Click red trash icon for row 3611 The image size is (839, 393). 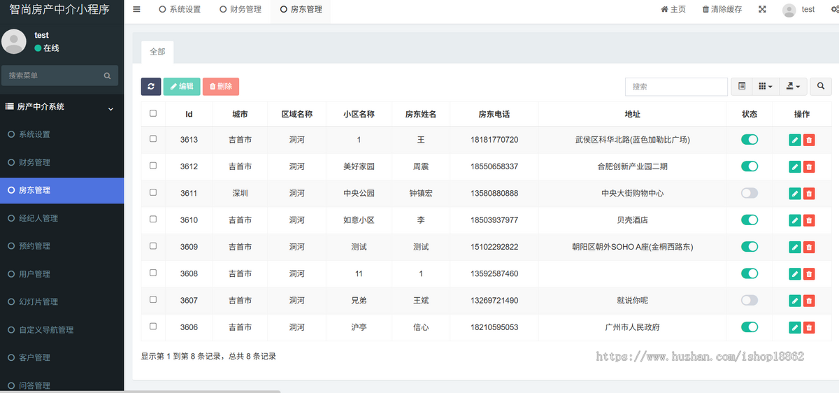tap(809, 194)
